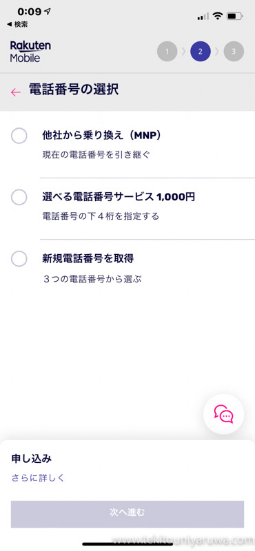Select the 選べる電話番号サービス 1,000円 radio button
255x551 pixels.
(x=19, y=197)
